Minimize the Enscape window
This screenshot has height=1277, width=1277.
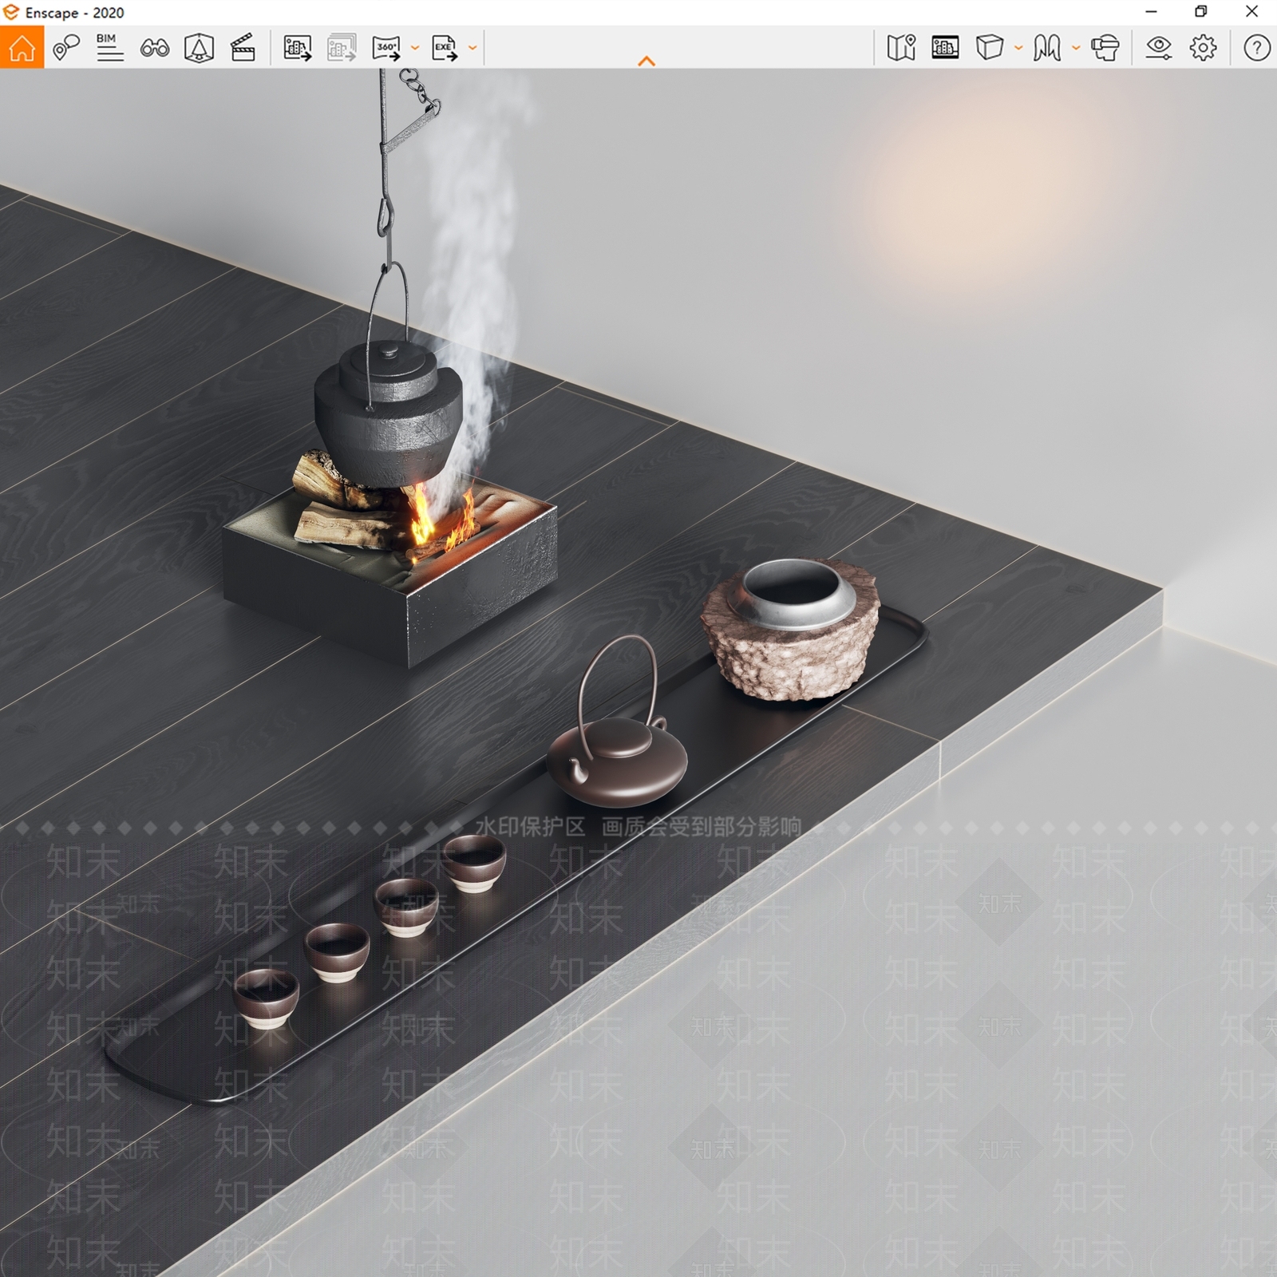1151,12
